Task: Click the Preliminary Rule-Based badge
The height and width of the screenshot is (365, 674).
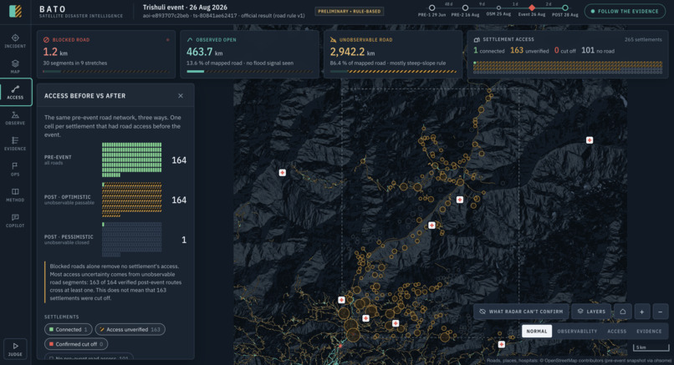Action: tap(349, 11)
